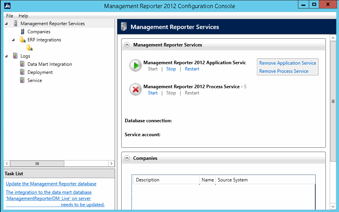Open the File menu
Viewport: 339px width, 212px height.
[x=10, y=16]
